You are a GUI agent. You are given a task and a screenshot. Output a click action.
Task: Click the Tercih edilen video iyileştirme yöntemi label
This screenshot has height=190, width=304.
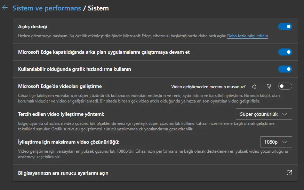tap(61, 114)
